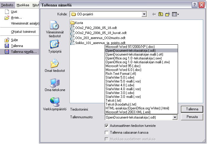Open the Tiedosto menu

pos(7,5)
